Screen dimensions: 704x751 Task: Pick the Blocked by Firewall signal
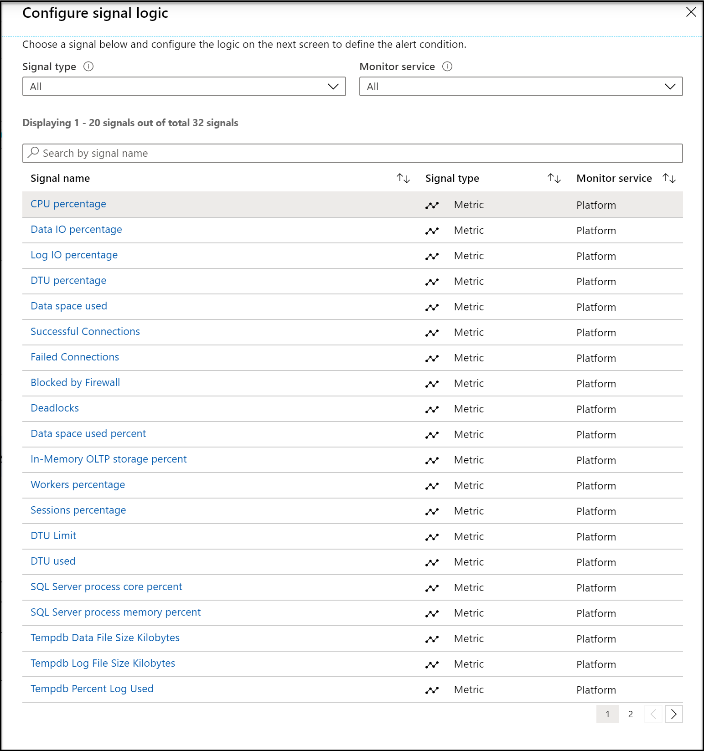[x=75, y=383]
